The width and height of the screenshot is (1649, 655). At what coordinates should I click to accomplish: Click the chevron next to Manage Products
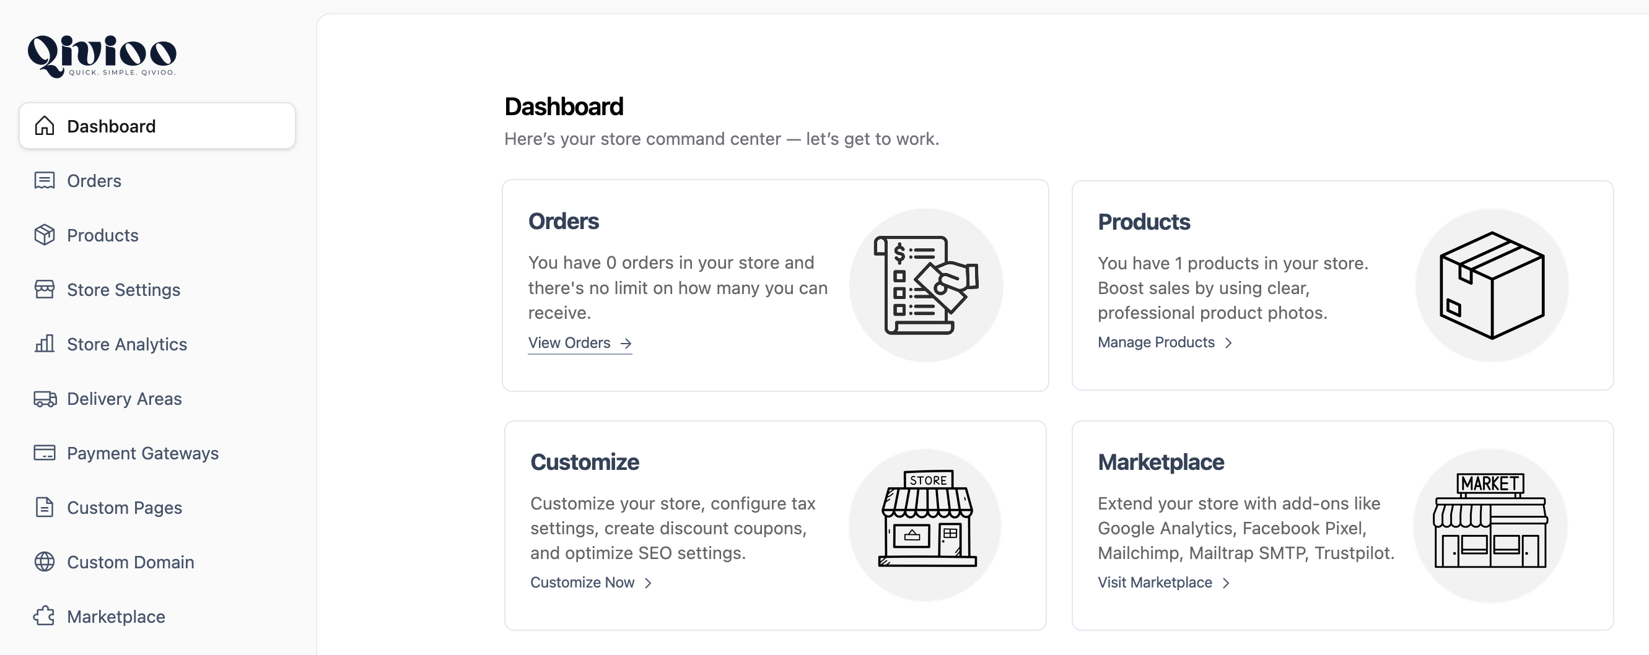coord(1230,343)
